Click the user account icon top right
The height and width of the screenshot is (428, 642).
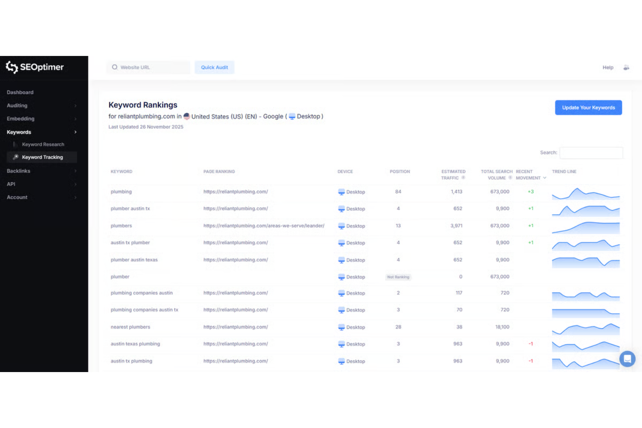click(626, 67)
